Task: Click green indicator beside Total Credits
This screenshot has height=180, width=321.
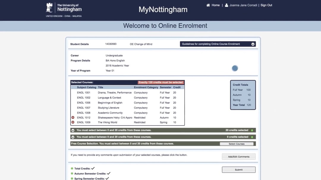Action: tap(72, 168)
